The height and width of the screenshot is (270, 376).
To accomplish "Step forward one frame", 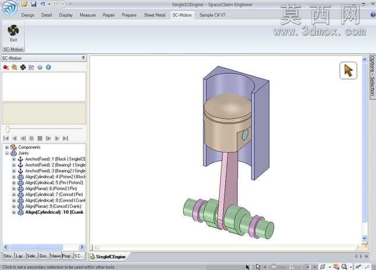I will (48, 138).
